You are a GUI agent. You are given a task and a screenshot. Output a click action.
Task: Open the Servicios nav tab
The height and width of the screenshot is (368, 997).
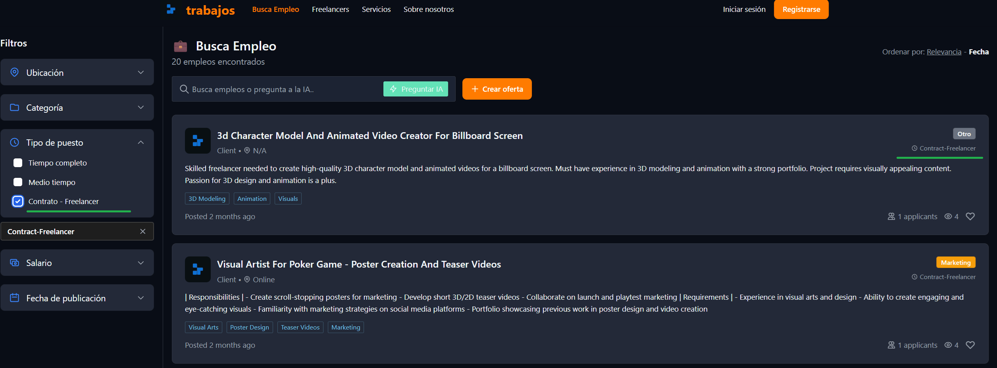pyautogui.click(x=376, y=9)
